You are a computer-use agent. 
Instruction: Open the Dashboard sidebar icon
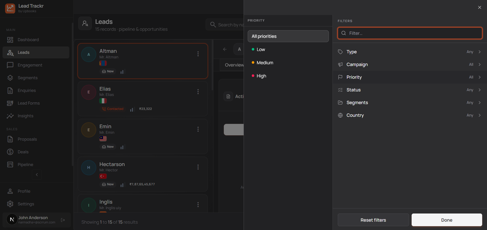(x=10, y=40)
